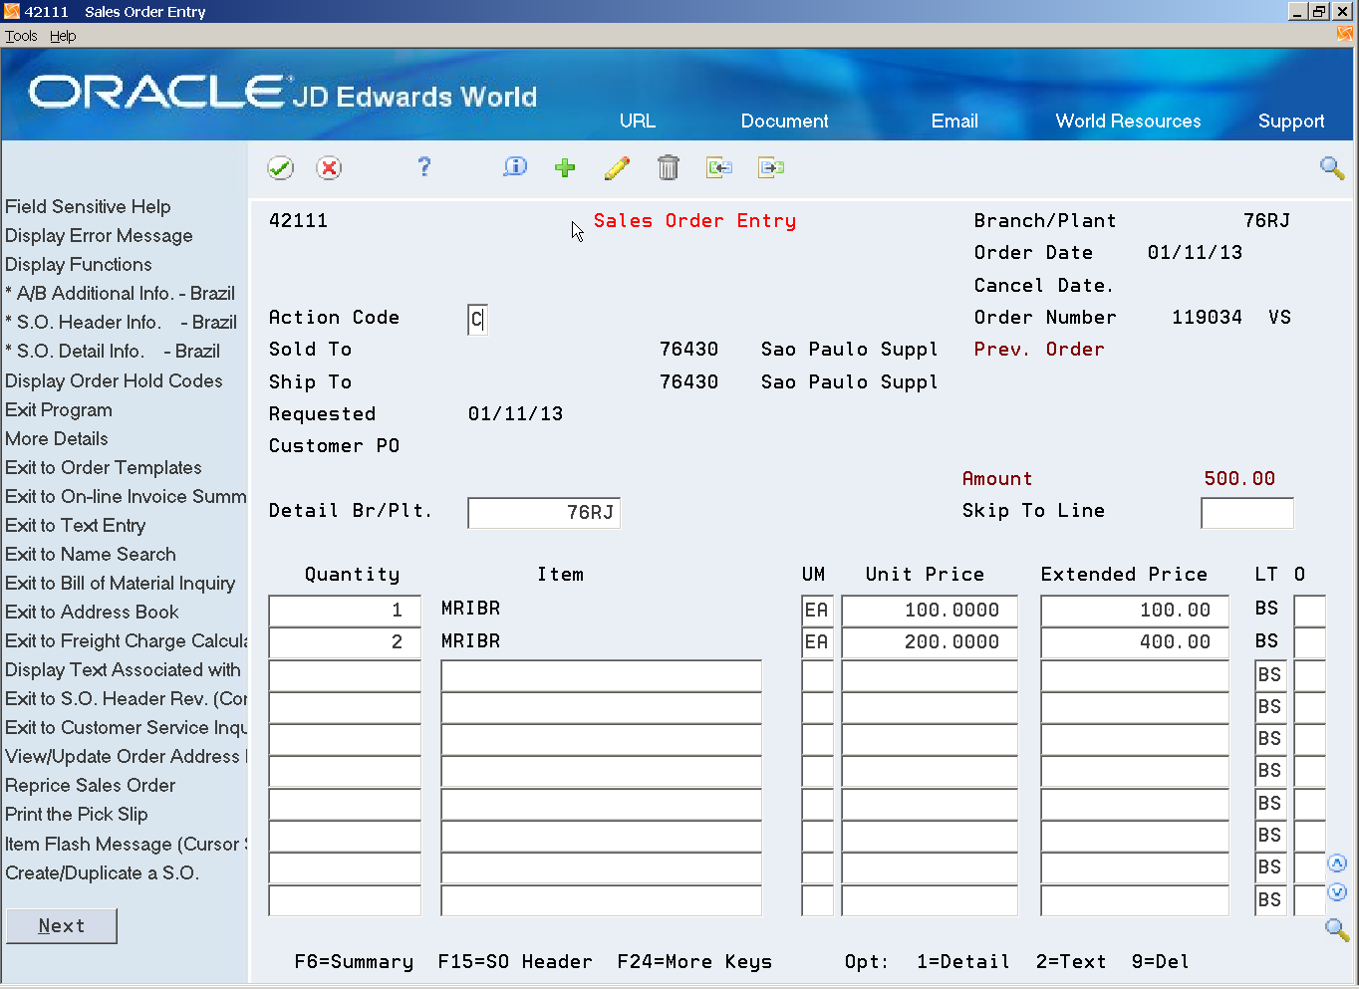Select Item Flash Message option

click(126, 844)
